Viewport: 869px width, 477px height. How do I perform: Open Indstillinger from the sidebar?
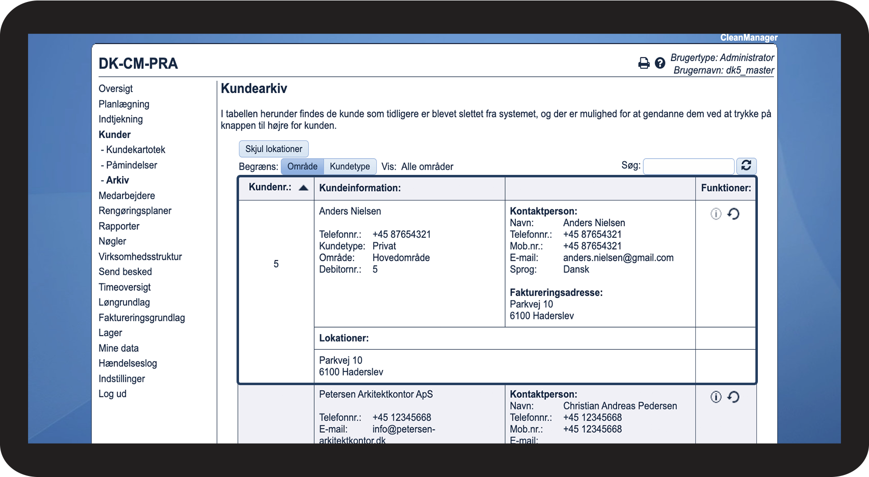click(x=121, y=379)
